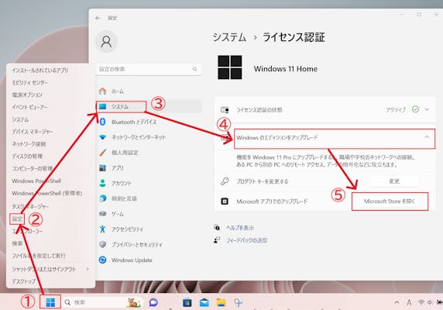Click the paintbrush icon for 個人用設定
The image size is (443, 310).
(x=102, y=153)
